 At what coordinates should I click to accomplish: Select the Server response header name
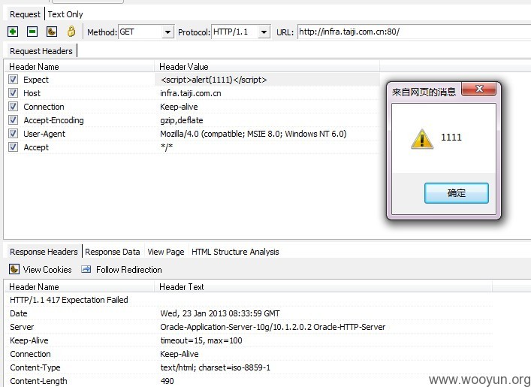22,327
